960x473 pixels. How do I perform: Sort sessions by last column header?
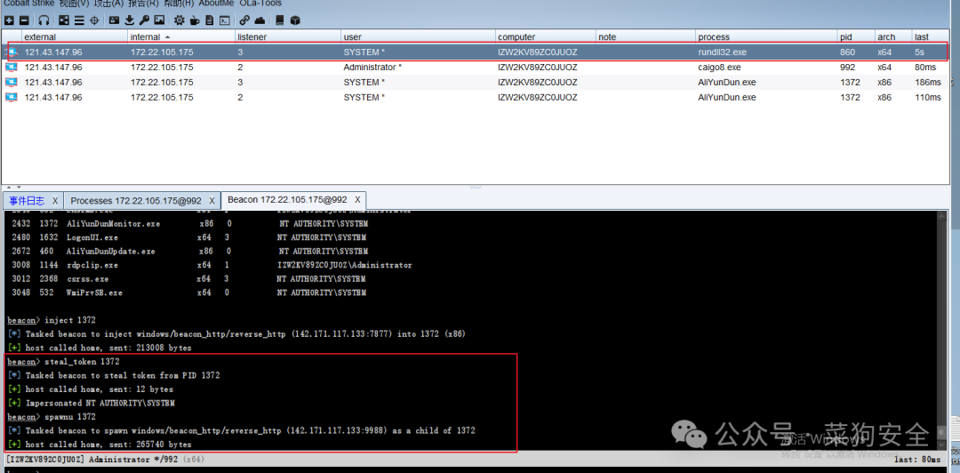(932, 36)
